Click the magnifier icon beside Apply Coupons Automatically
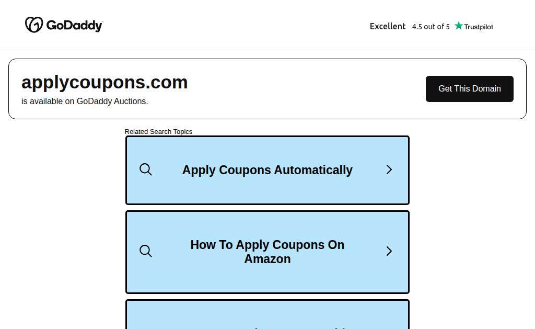Screen dimensions: 535x329 coord(146,169)
